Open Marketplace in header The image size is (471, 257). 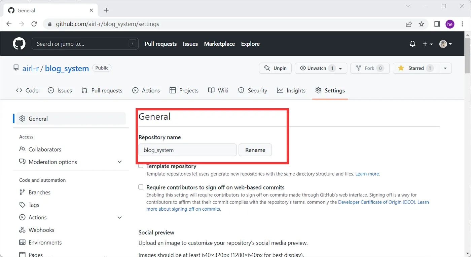[x=219, y=44]
